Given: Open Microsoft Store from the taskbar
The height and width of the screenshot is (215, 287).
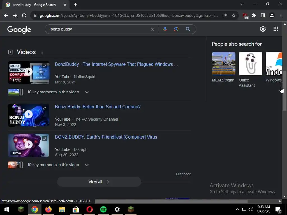Looking at the screenshot, I should click(x=76, y=209).
